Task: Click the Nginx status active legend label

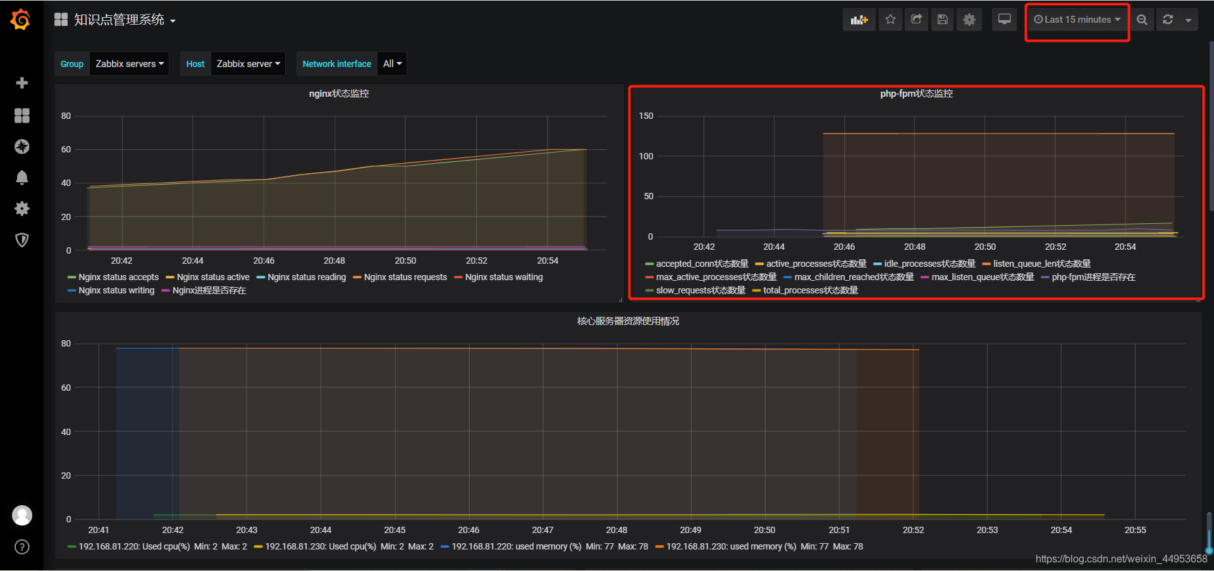Action: 213,277
